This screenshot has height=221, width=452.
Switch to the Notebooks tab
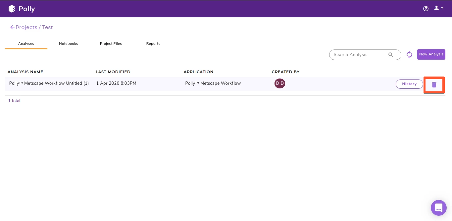(x=68, y=43)
